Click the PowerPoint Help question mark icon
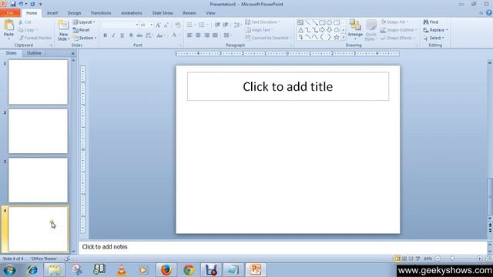 (x=489, y=13)
